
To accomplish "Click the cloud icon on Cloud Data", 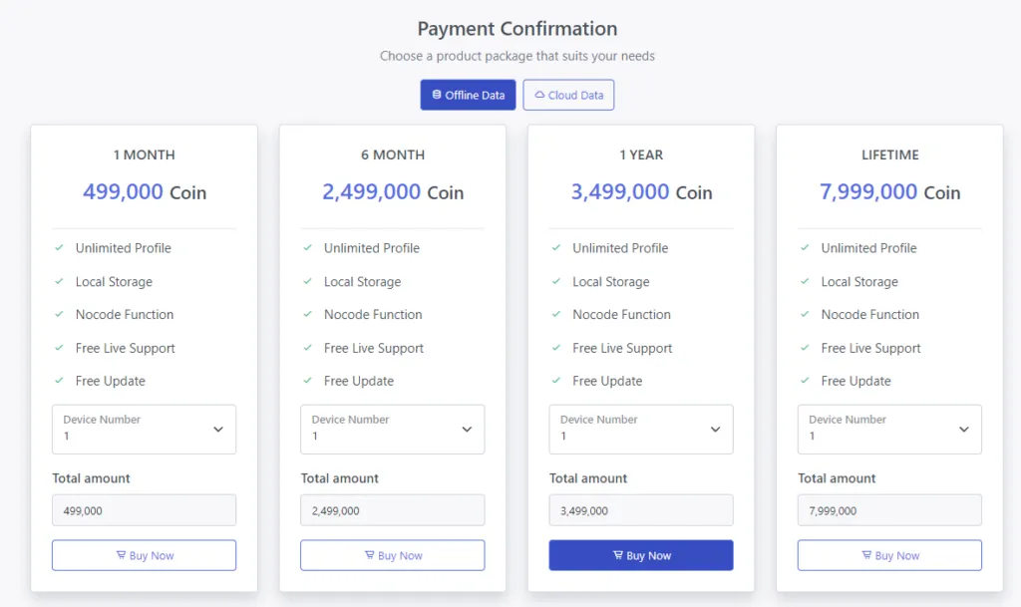I will (x=539, y=95).
